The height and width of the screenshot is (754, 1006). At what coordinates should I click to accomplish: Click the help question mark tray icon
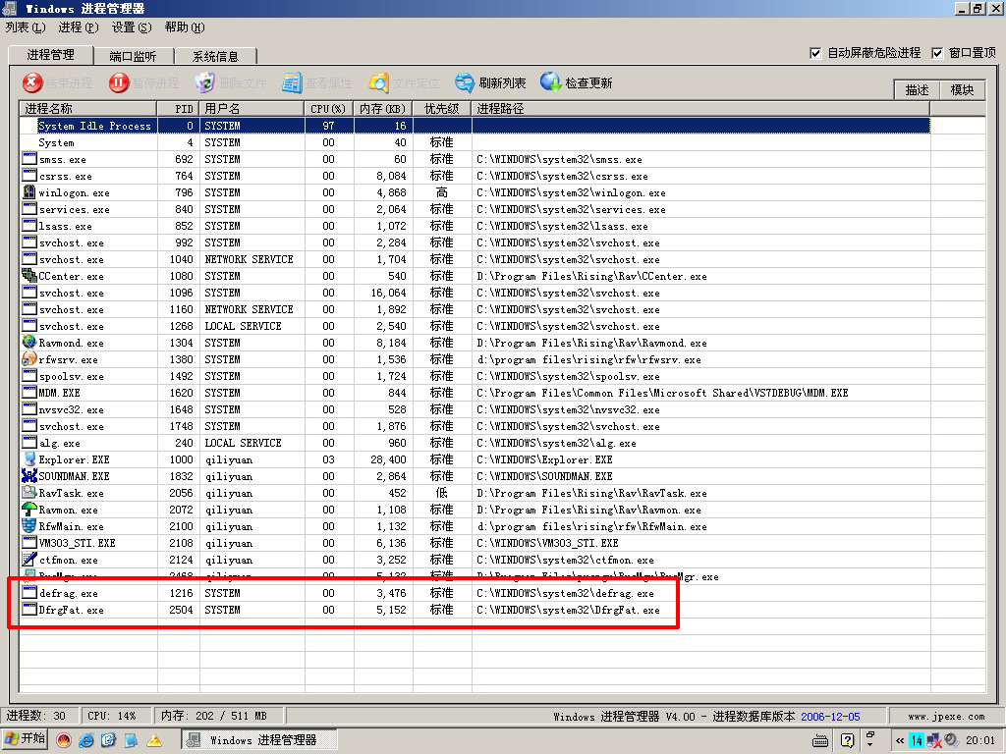pos(848,740)
